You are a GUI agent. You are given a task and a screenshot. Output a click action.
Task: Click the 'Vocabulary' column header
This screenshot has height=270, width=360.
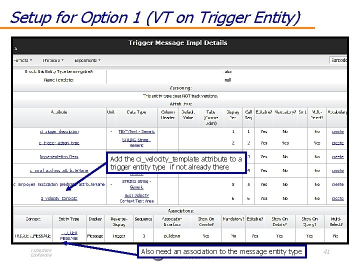(337, 112)
